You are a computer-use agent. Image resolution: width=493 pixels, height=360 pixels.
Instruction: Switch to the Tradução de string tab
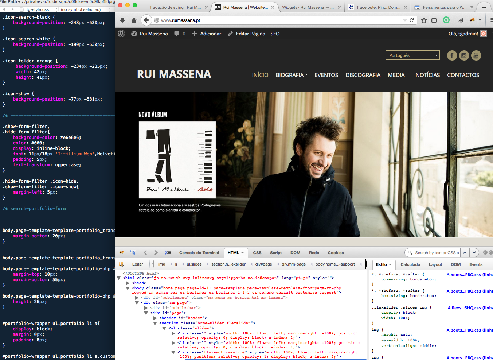click(x=175, y=7)
